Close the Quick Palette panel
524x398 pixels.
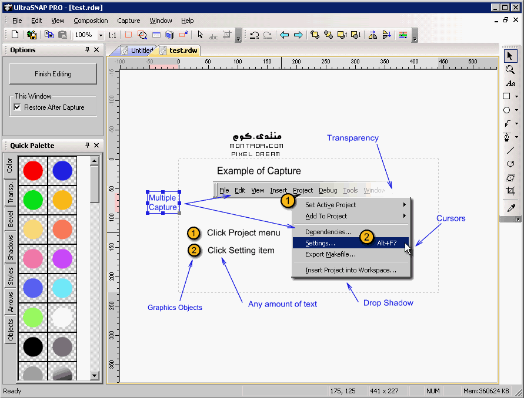point(96,146)
